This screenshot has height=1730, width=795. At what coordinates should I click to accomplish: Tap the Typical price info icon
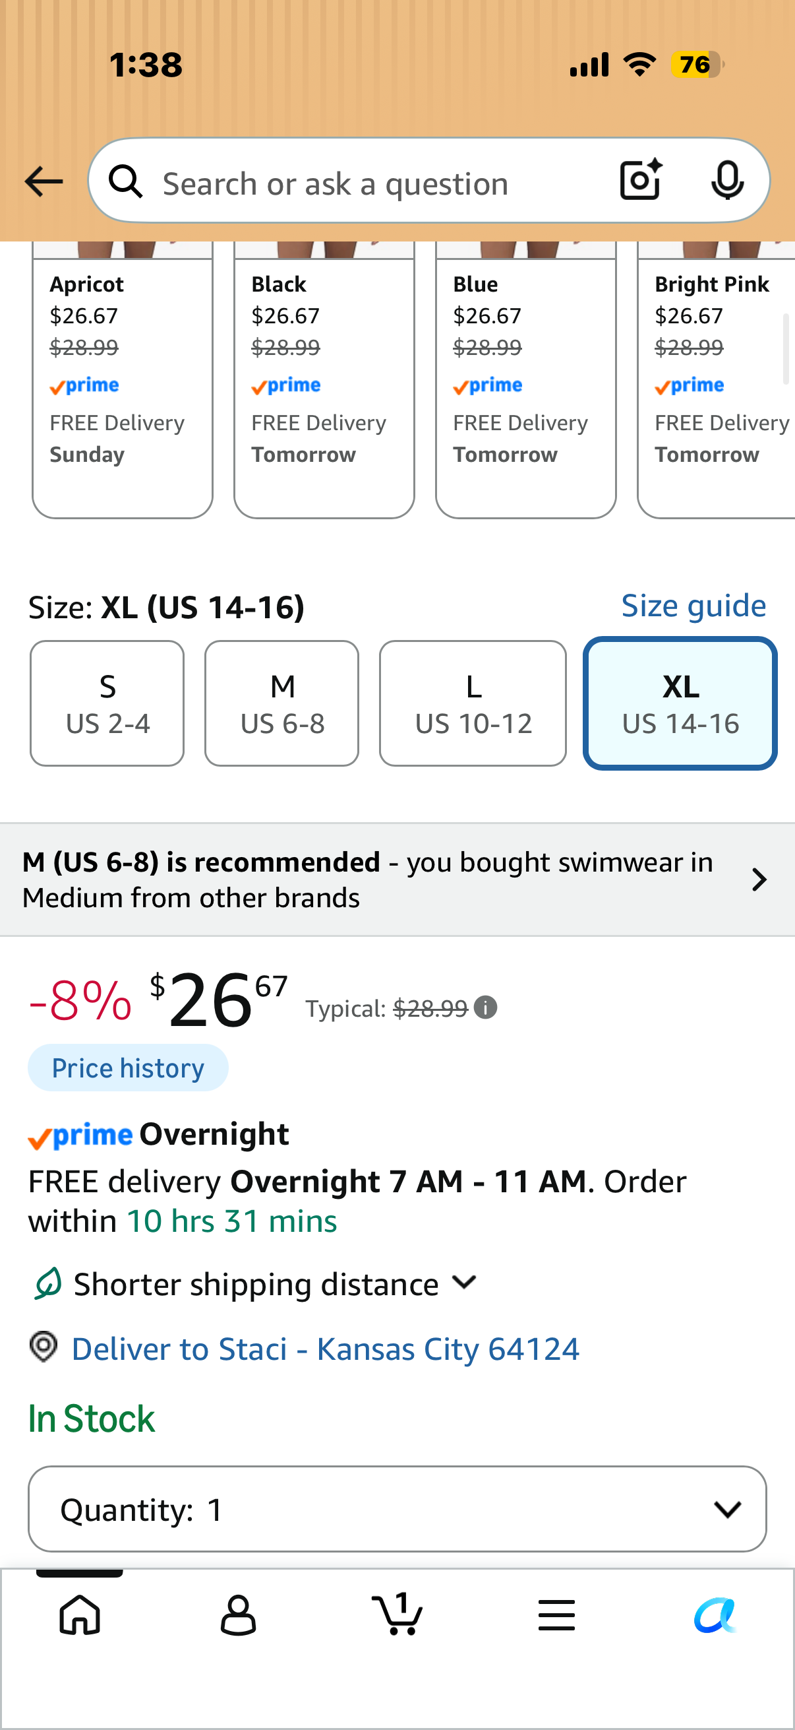(485, 1007)
